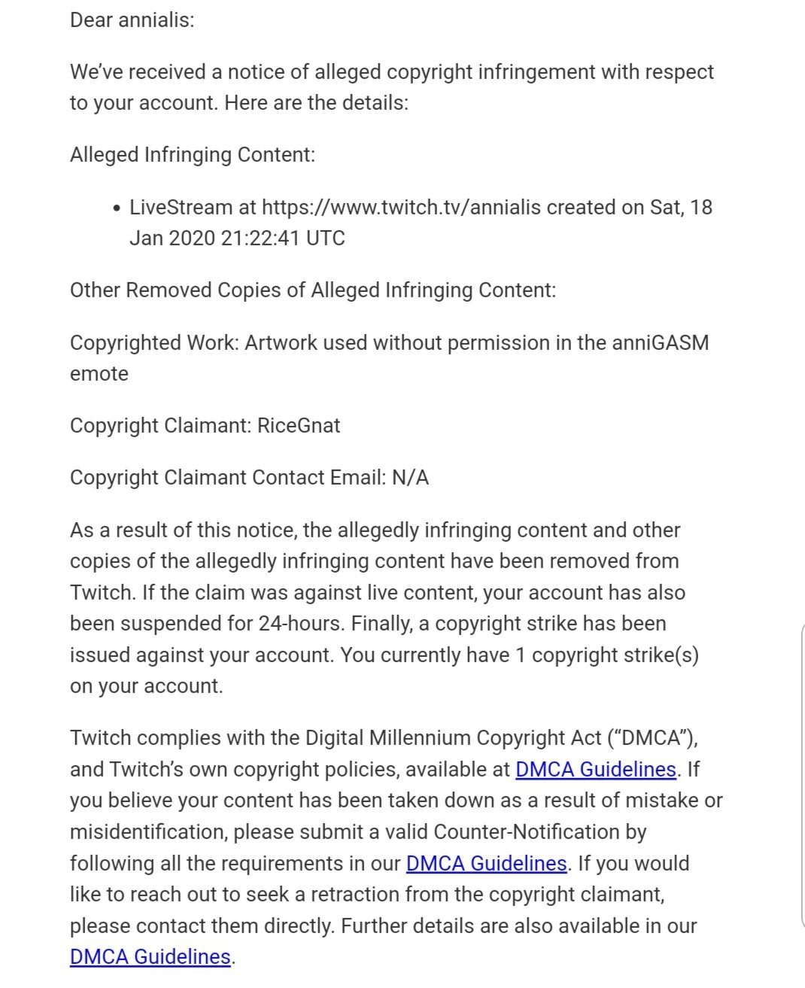805x988 pixels.
Task: Click the "N/A" contact email value
Action: click(x=411, y=477)
